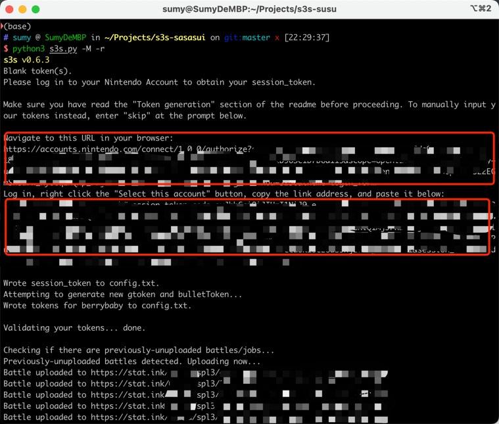Minimize the terminal using yellow button
499x424 pixels.
[22, 9]
